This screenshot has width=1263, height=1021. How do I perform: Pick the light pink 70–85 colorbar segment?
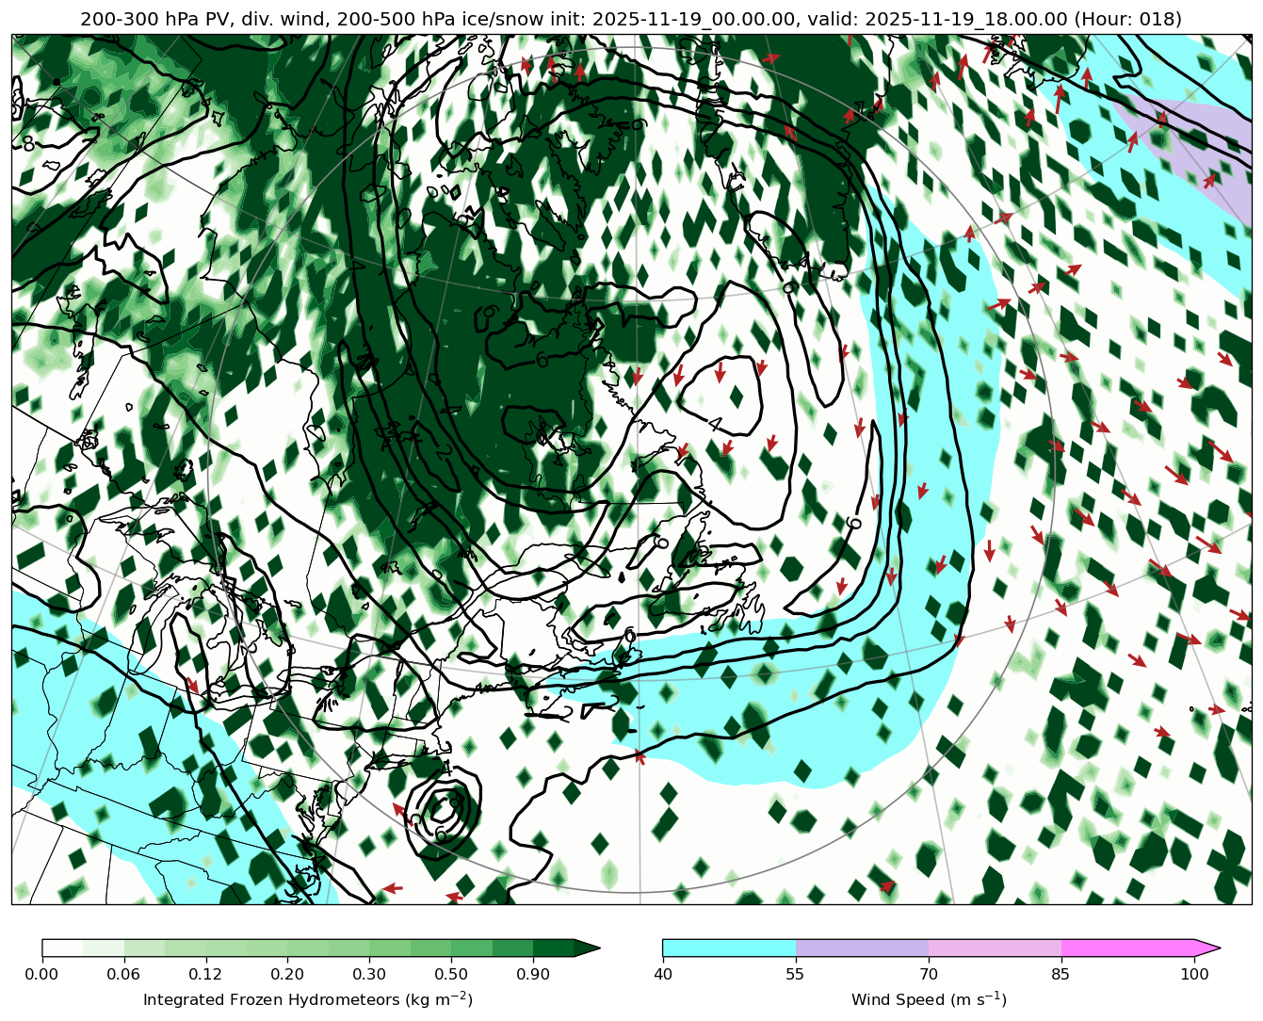click(x=995, y=948)
